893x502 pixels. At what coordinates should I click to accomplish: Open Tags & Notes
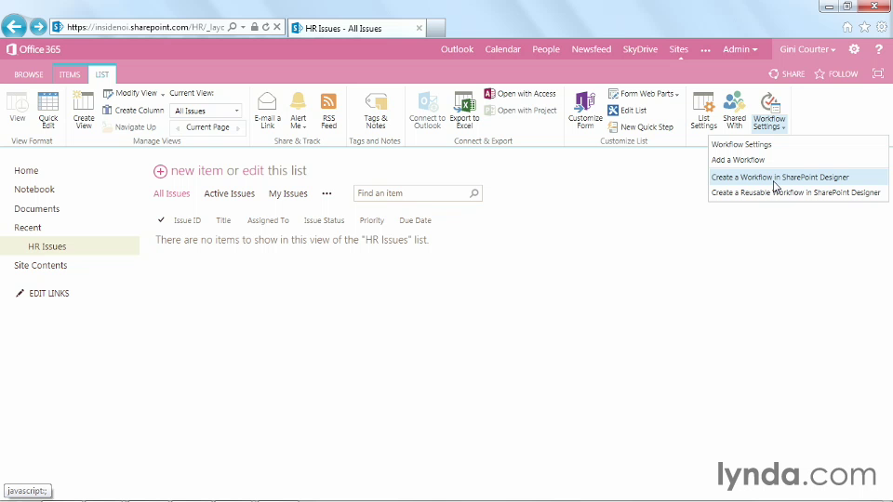pyautogui.click(x=375, y=110)
